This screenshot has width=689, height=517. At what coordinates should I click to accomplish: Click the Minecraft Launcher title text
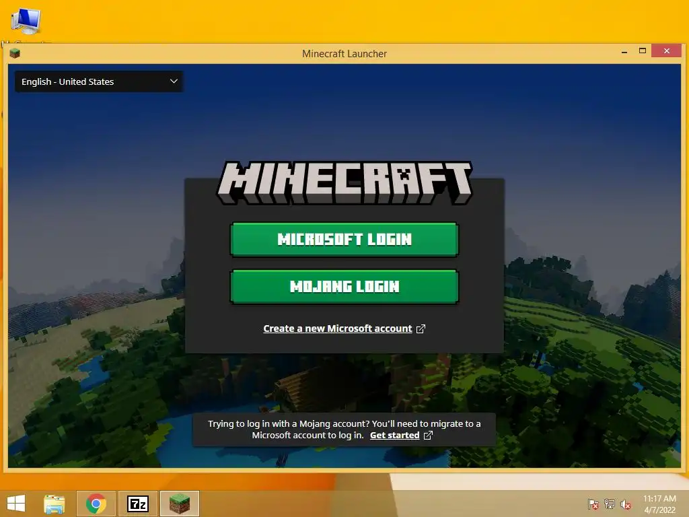point(344,54)
